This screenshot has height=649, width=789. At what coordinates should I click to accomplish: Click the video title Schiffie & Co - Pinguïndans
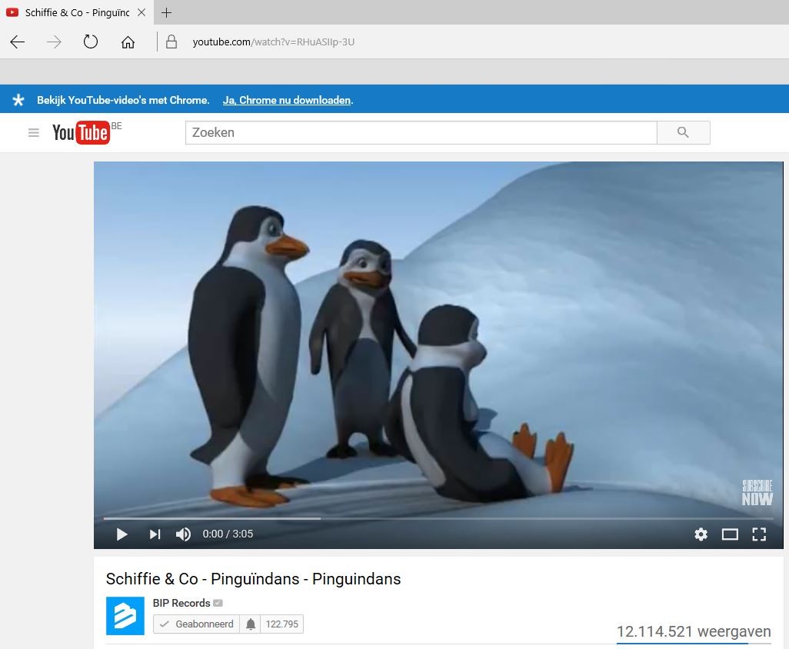click(x=253, y=578)
